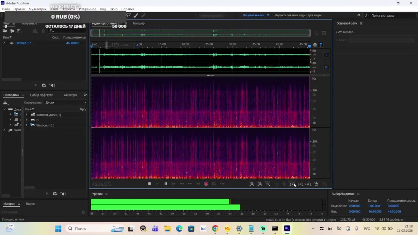This screenshot has width=418, height=235.
Task: Expand the Untitled 1 file entry
Action: (4, 43)
